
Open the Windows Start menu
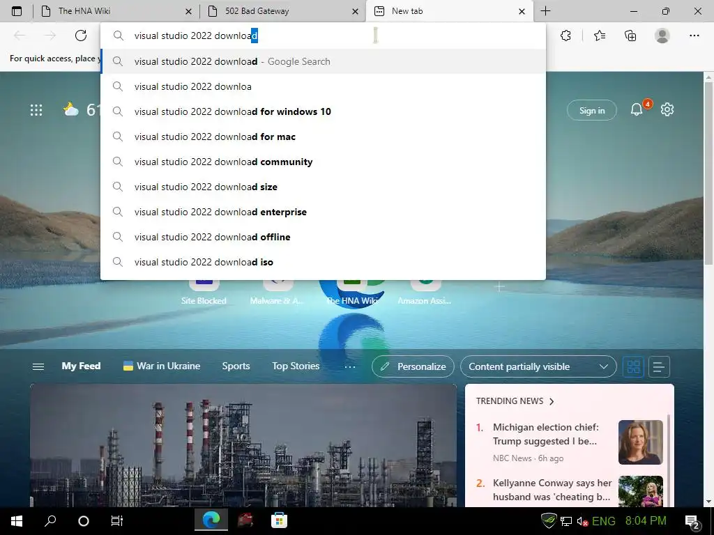(x=17, y=520)
